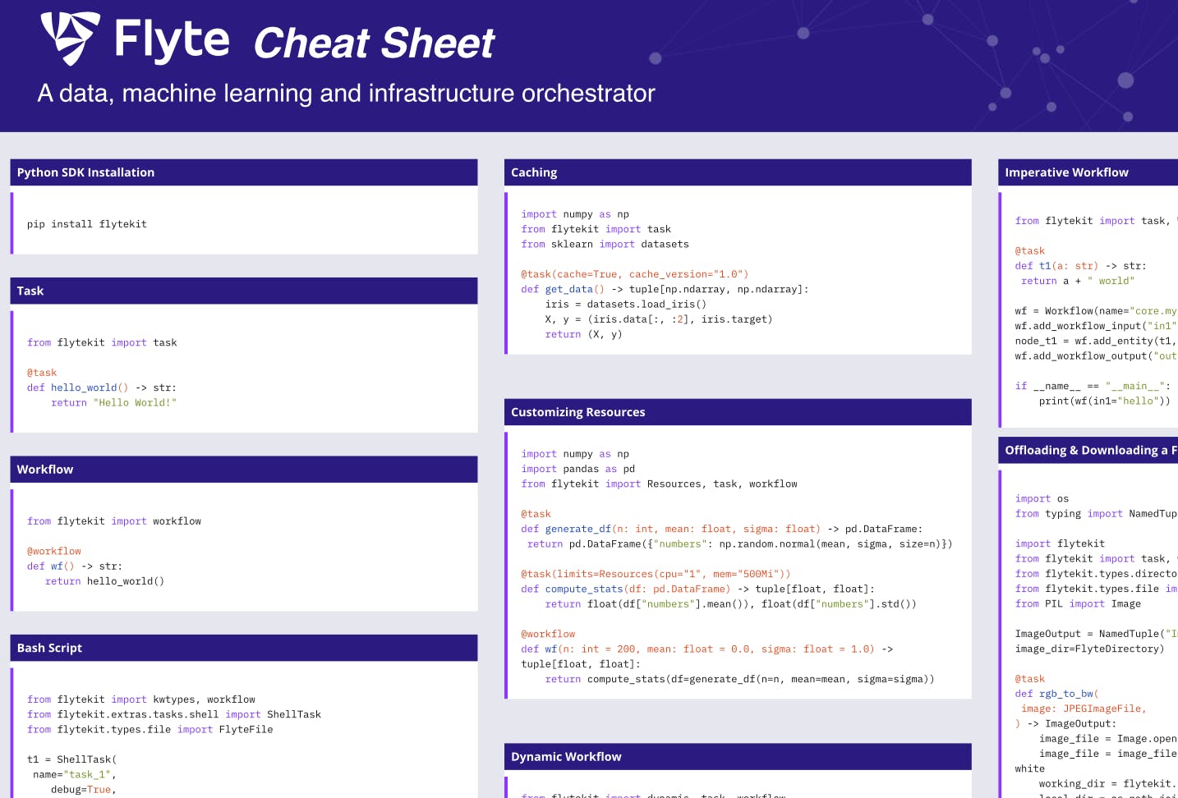Select the hello_world function name
This screenshot has width=1178, height=798.
(84, 387)
